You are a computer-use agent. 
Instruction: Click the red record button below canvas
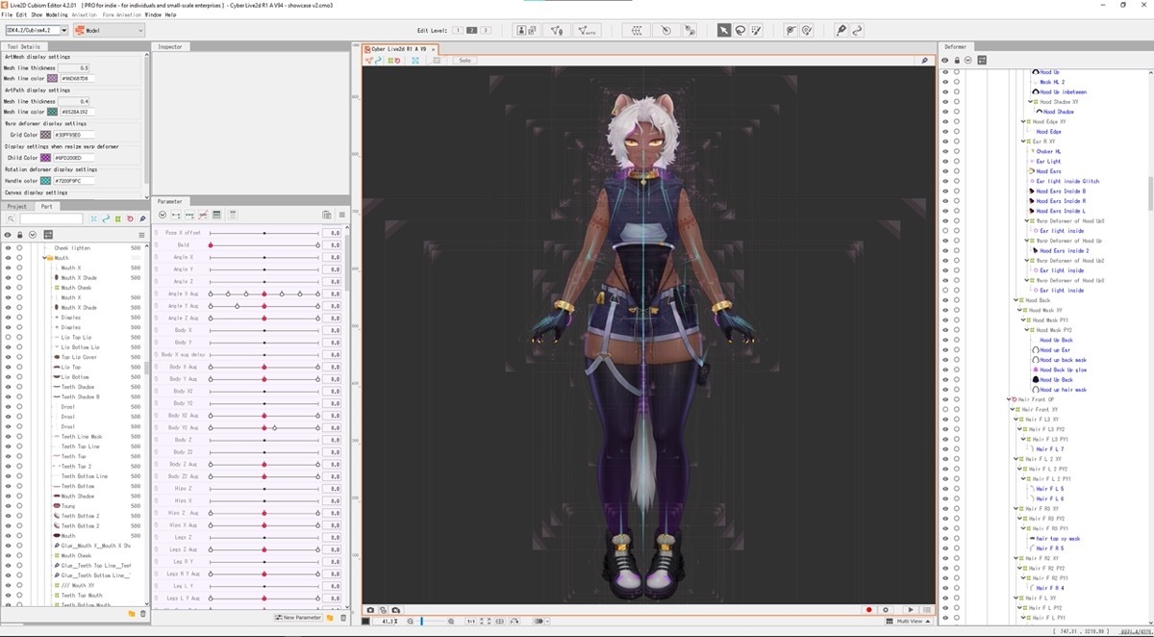coord(869,610)
